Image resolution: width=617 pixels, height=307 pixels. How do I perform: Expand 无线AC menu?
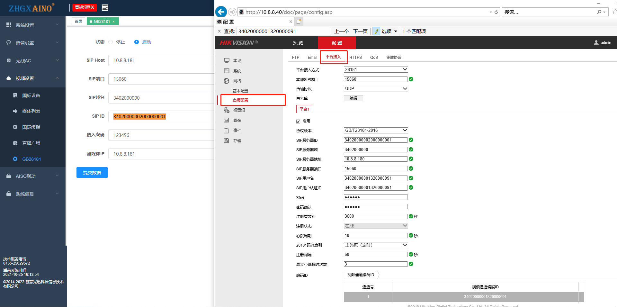(x=33, y=60)
